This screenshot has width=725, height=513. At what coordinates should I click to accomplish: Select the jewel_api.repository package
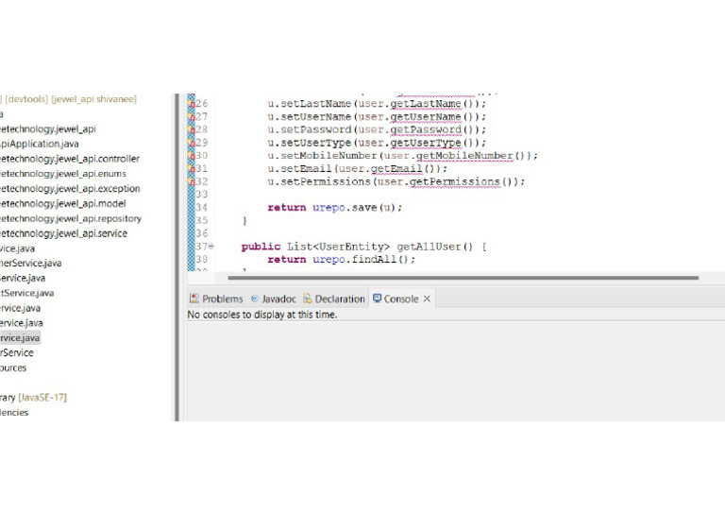coord(71,218)
